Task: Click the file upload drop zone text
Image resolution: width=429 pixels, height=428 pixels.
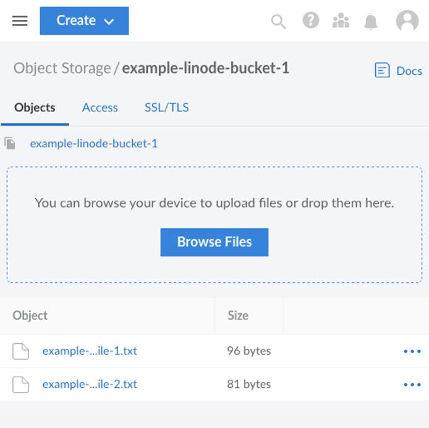Action: (x=214, y=203)
